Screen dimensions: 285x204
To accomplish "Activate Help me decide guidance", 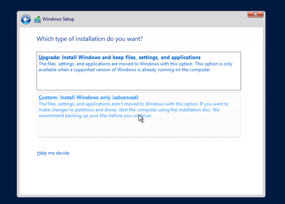I will click(53, 153).
